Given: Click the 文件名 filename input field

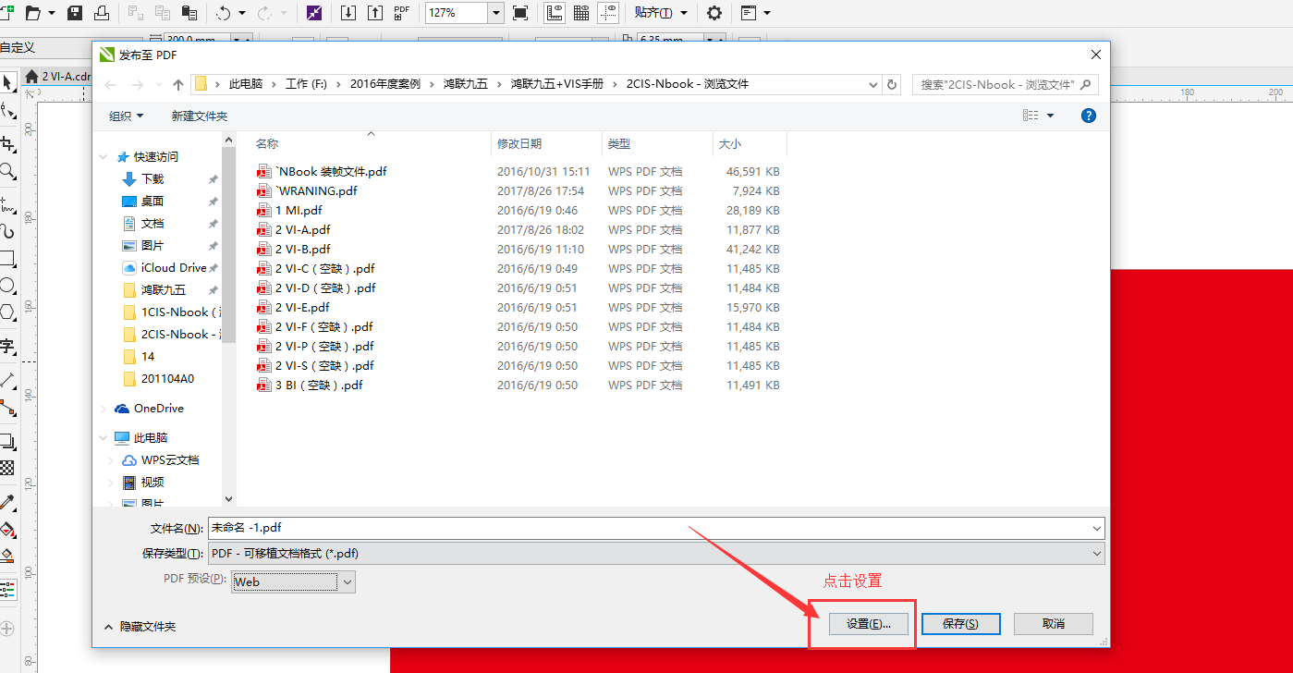Looking at the screenshot, I should coord(647,528).
